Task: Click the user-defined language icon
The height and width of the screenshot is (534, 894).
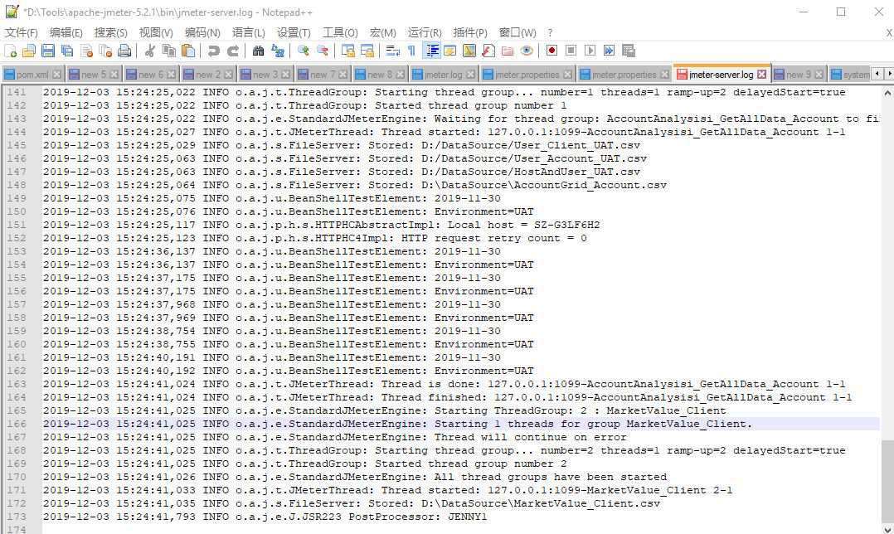Action: point(449,51)
